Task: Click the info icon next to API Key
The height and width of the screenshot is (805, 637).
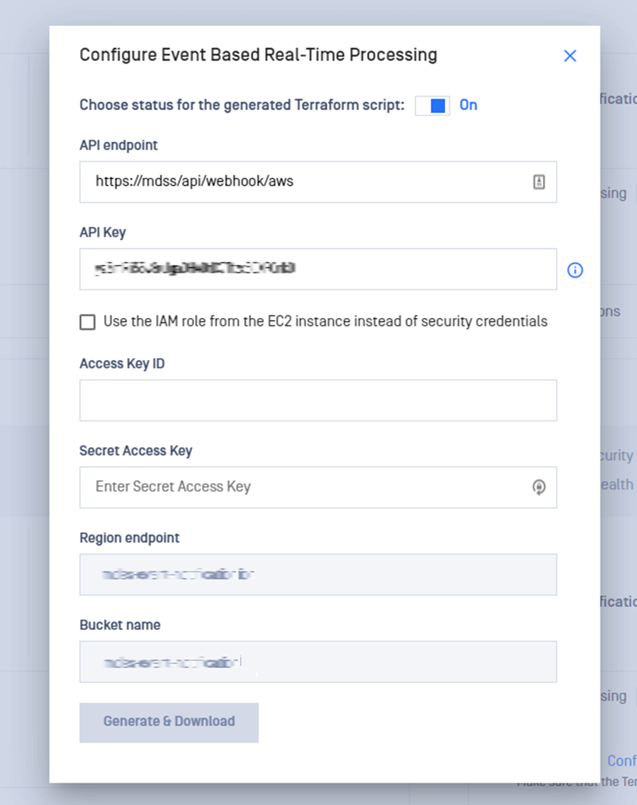Action: point(575,269)
